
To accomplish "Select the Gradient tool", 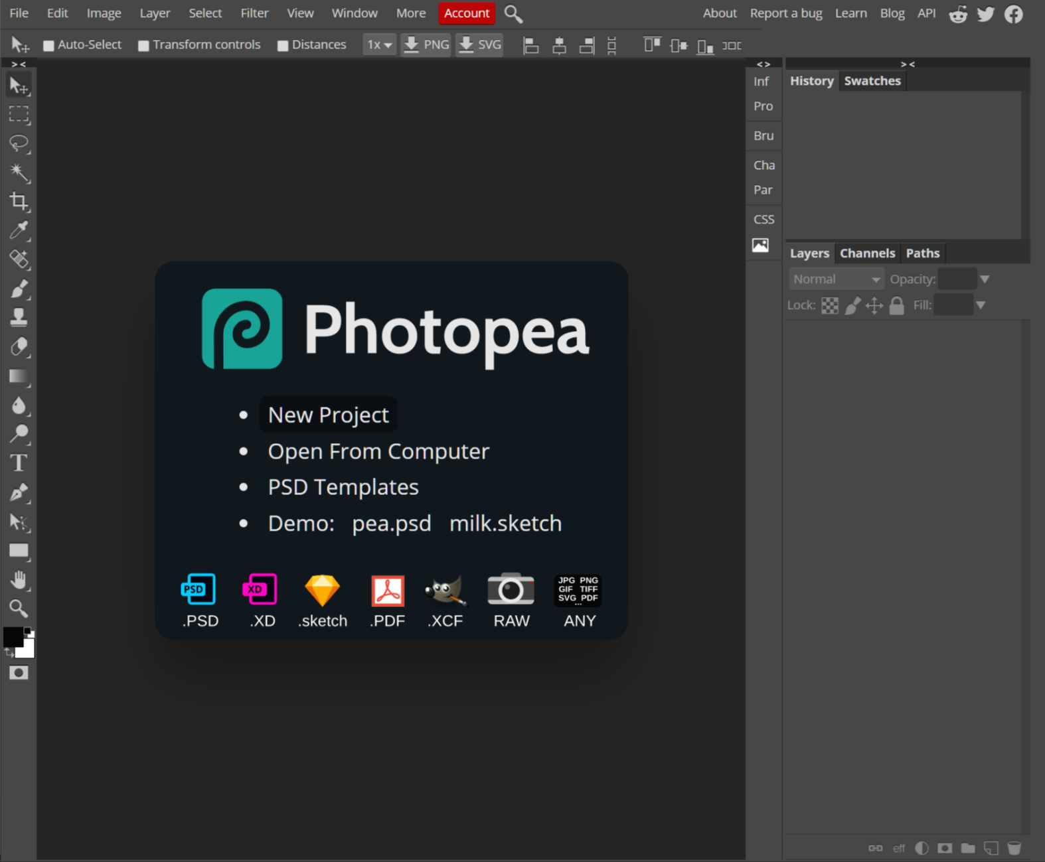I will 19,376.
